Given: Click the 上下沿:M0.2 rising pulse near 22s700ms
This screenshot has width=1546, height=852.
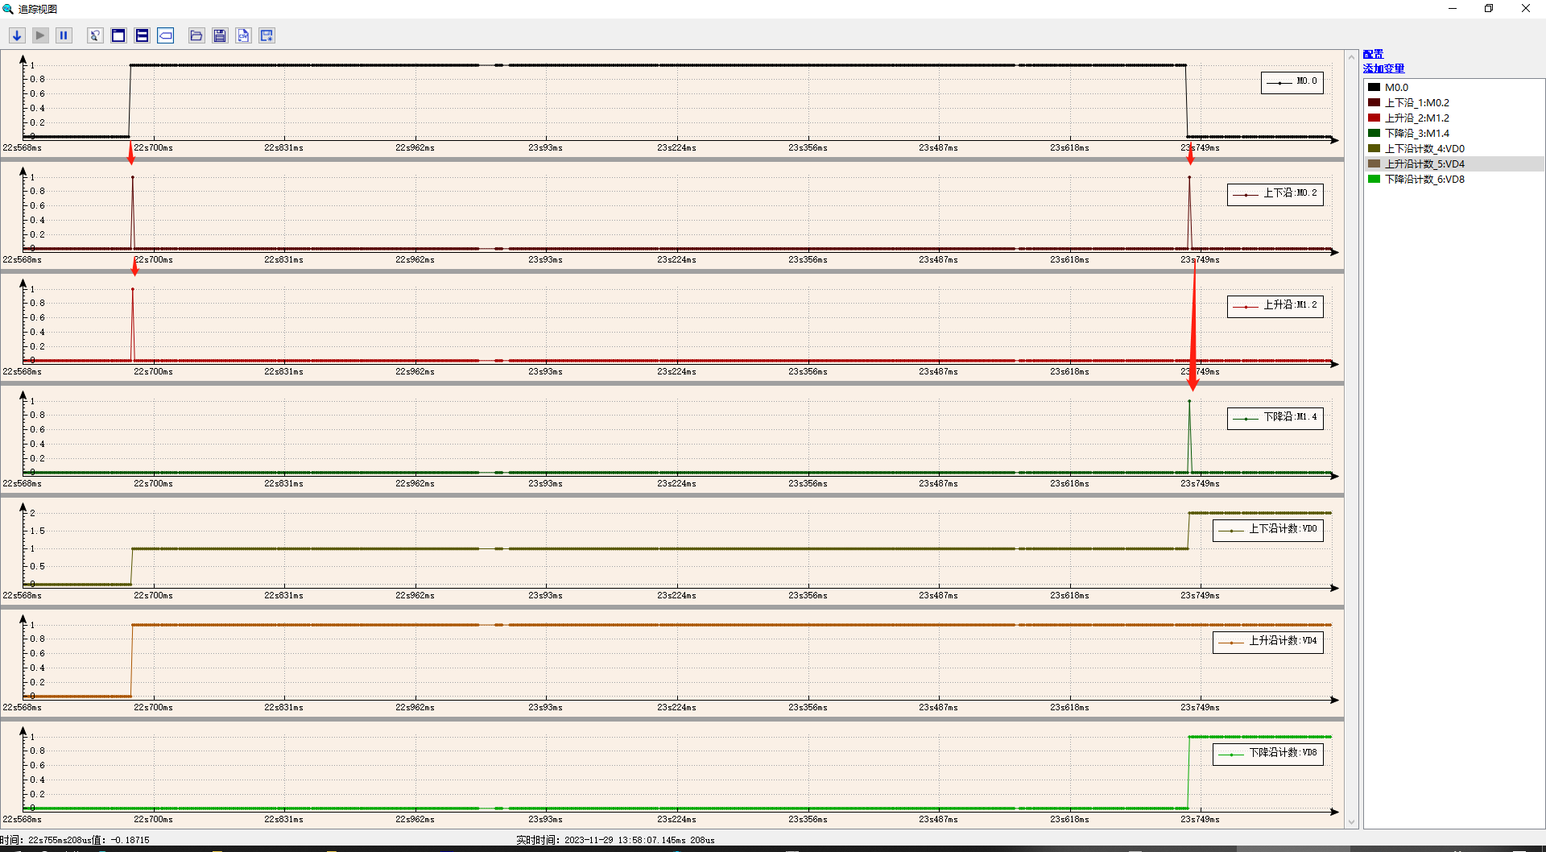Looking at the screenshot, I should pos(133,213).
